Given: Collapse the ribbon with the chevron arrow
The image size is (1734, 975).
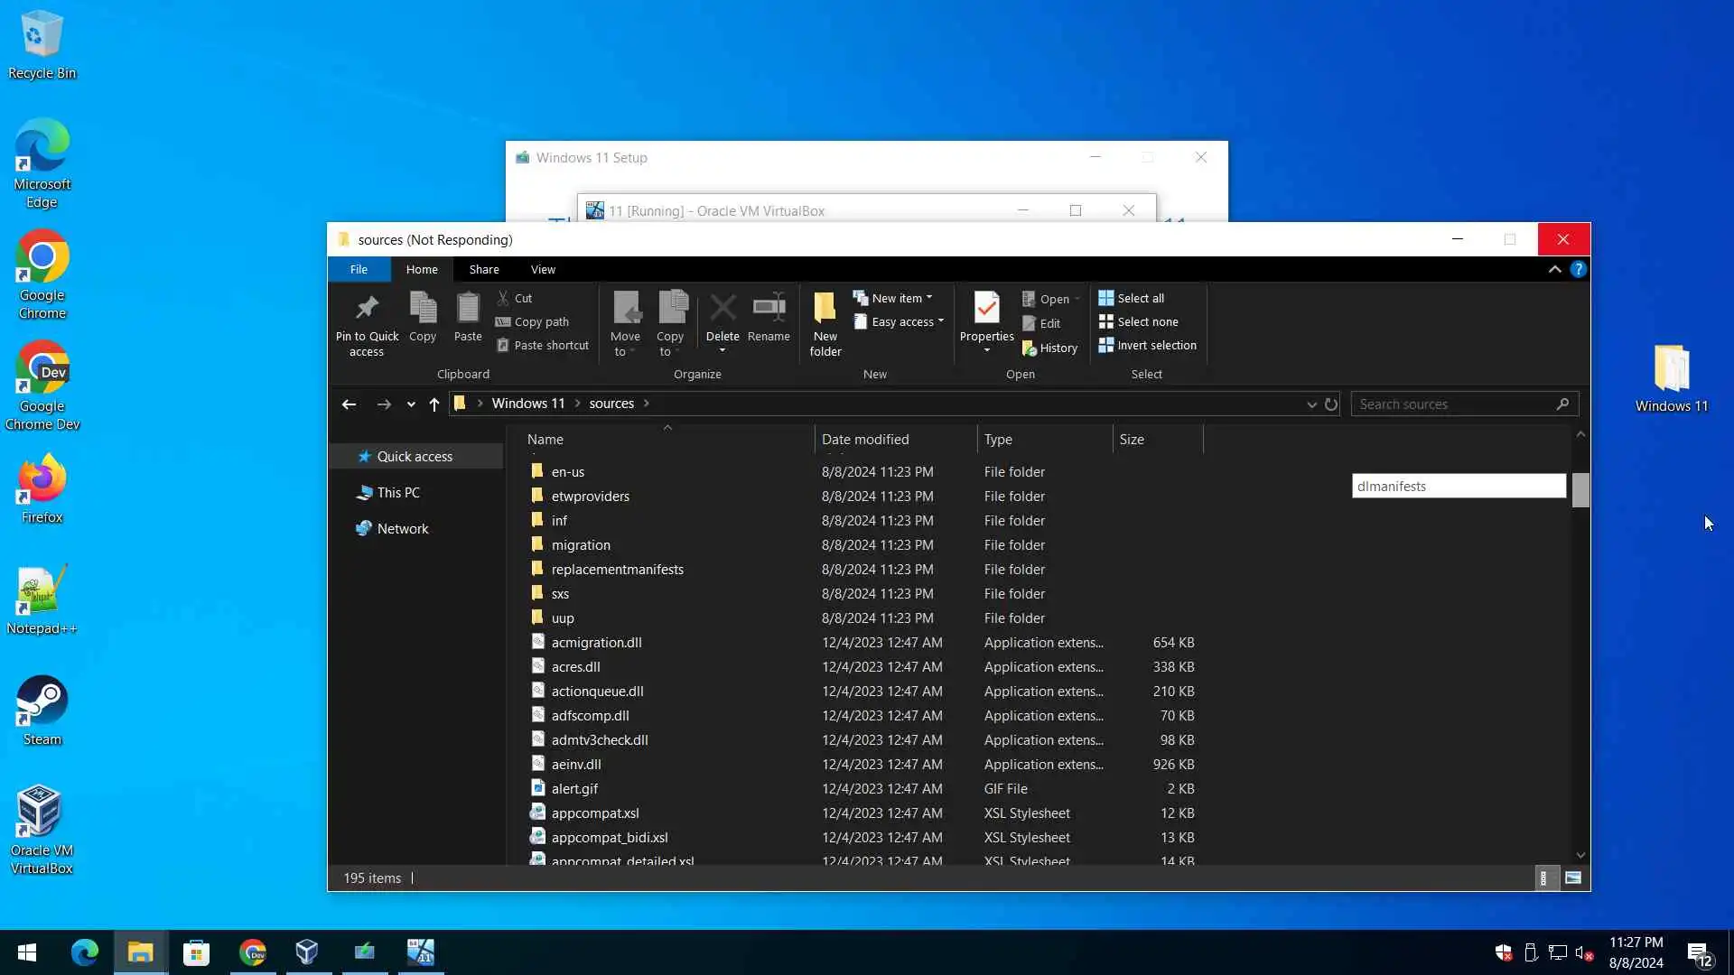Looking at the screenshot, I should point(1554,269).
